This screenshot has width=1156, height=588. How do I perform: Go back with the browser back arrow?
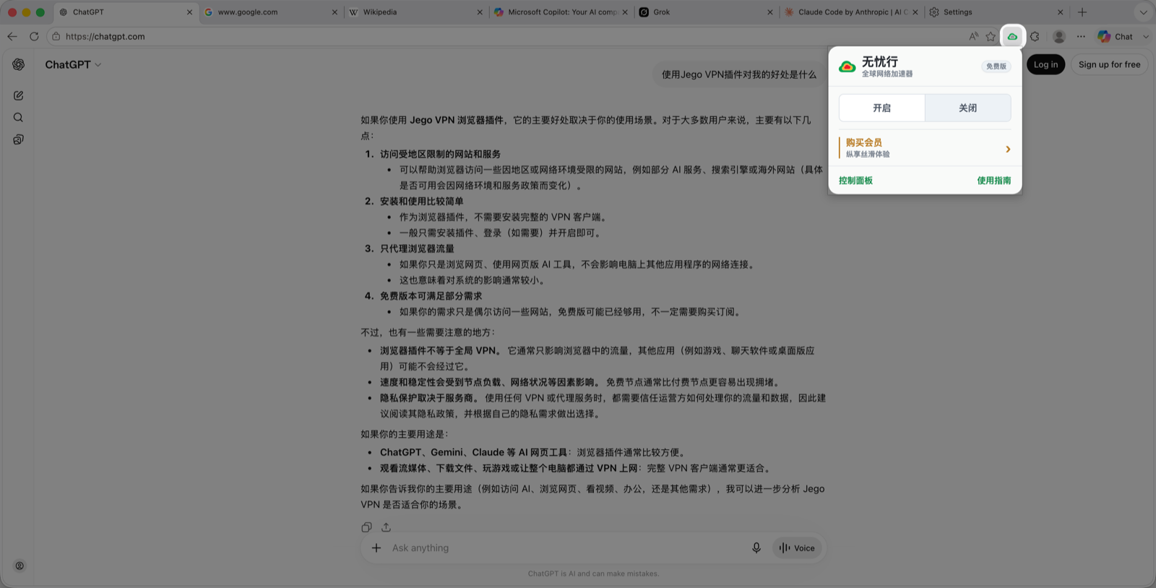12,36
